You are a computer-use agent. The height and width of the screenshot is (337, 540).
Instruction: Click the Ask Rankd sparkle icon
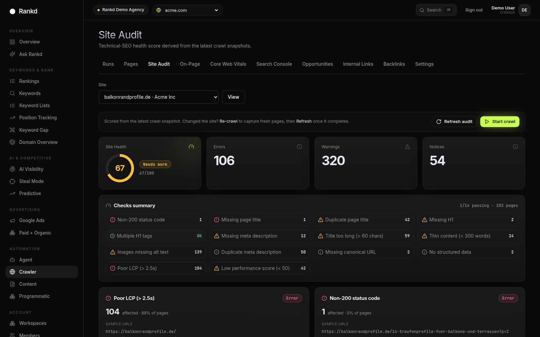coord(12,54)
